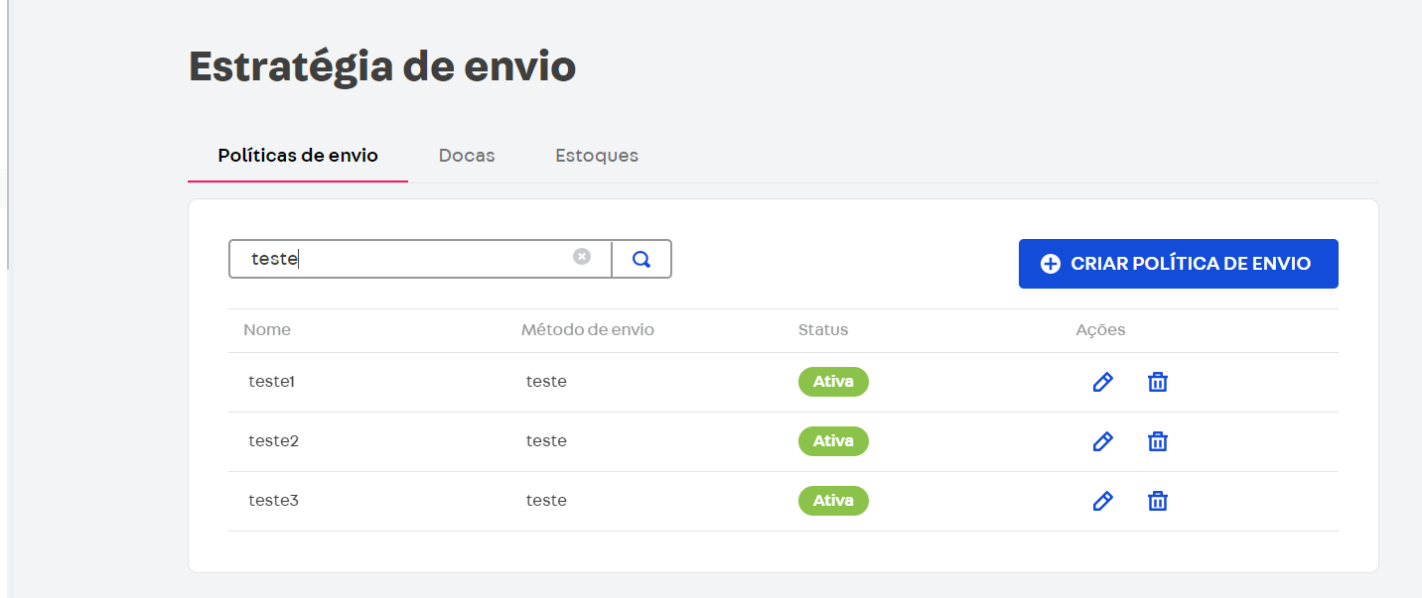Click the Ações column header
The image size is (1422, 598).
1100,330
